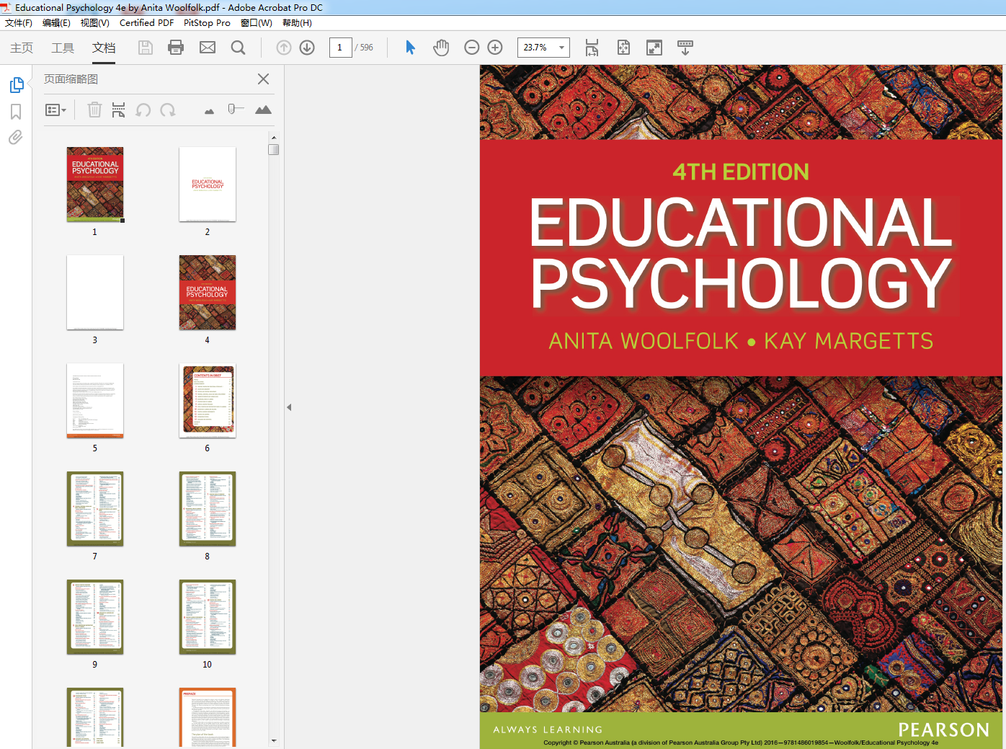Open the search magnifier tool
This screenshot has width=1006, height=749.
coord(239,48)
